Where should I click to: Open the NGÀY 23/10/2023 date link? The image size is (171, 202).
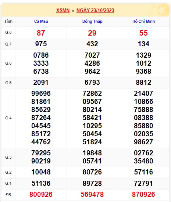click(x=95, y=10)
